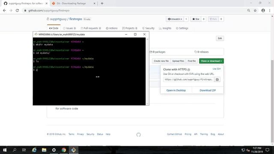
Task: Click the HTTPS clone URL field
Action: click(188, 80)
